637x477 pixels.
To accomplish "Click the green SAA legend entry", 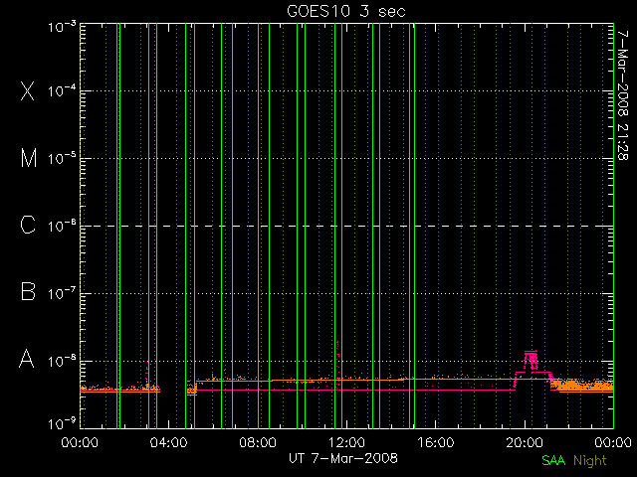I will [553, 460].
